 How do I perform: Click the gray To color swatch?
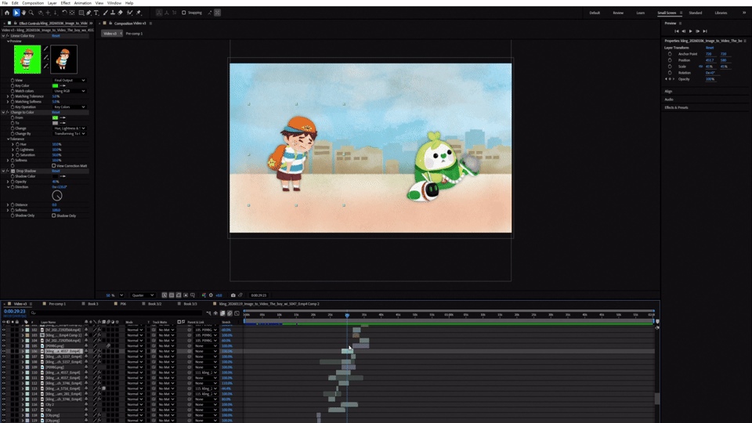point(55,123)
